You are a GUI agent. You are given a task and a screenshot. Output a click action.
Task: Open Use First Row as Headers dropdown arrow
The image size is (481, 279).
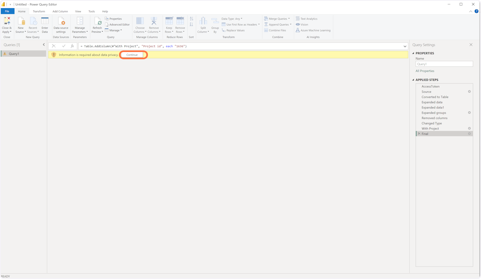(259, 25)
